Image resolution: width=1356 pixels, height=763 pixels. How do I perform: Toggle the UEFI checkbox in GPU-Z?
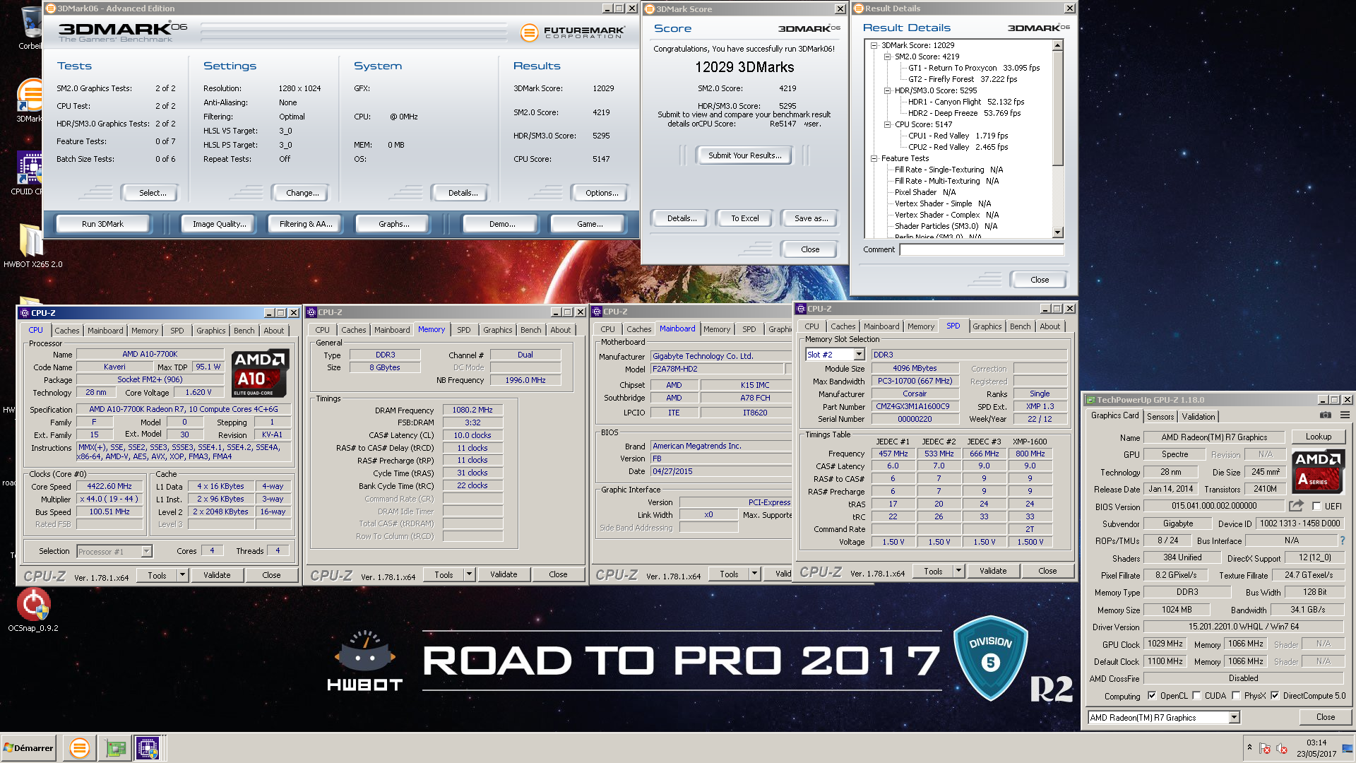point(1316,506)
